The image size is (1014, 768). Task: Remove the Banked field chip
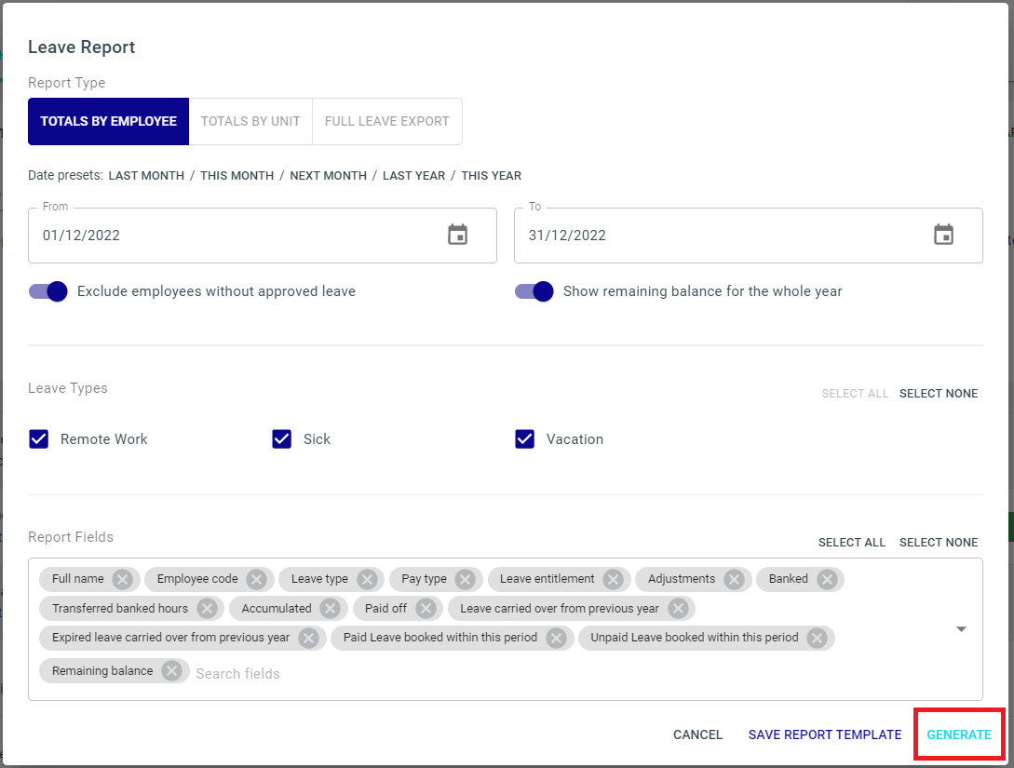pos(827,579)
